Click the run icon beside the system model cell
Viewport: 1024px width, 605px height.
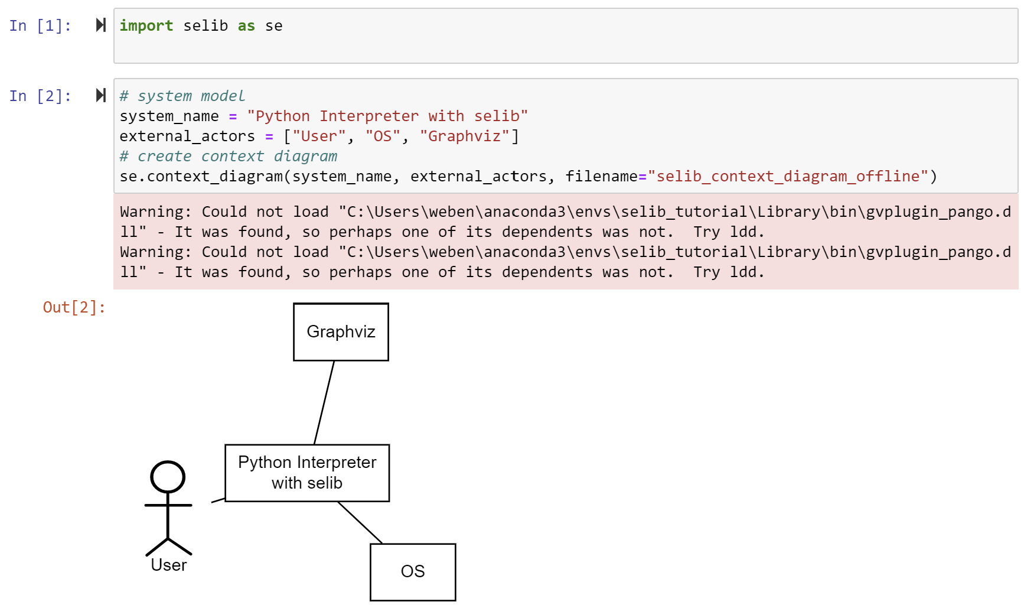click(x=101, y=95)
